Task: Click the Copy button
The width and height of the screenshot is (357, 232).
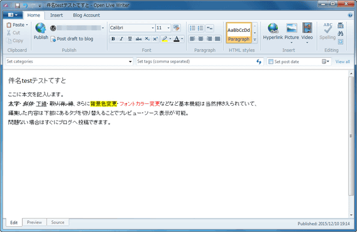Action: [15, 41]
